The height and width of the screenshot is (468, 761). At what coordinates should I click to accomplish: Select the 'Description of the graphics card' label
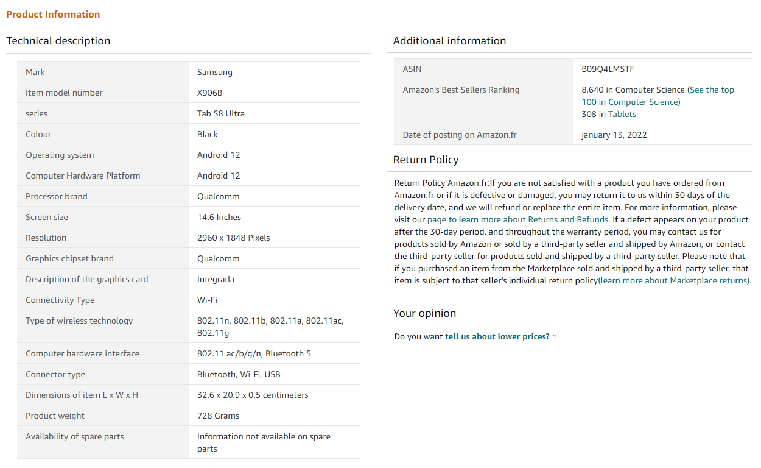click(x=87, y=279)
